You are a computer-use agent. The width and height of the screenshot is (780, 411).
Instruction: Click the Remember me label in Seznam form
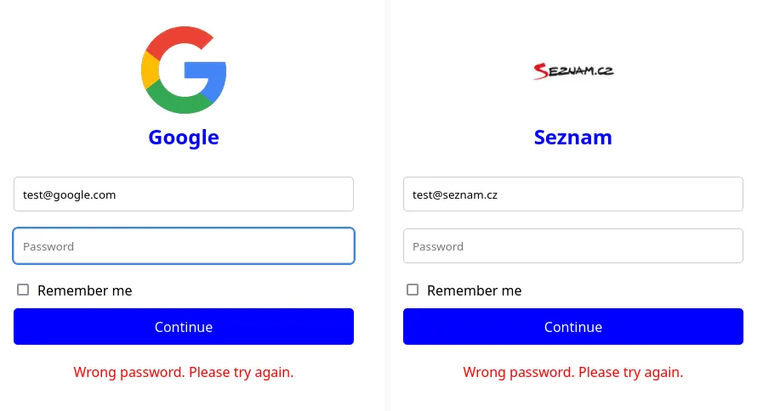(x=475, y=290)
